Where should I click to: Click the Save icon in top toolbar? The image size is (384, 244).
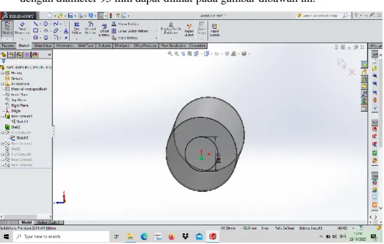(x=70, y=15)
